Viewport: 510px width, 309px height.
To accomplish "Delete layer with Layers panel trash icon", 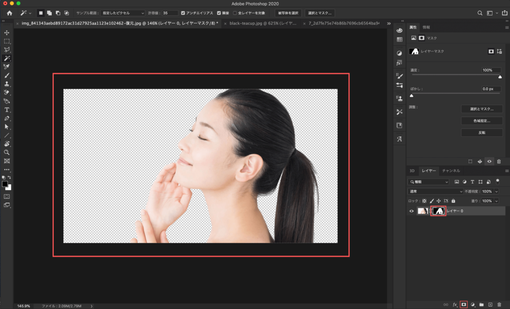I will click(499, 305).
